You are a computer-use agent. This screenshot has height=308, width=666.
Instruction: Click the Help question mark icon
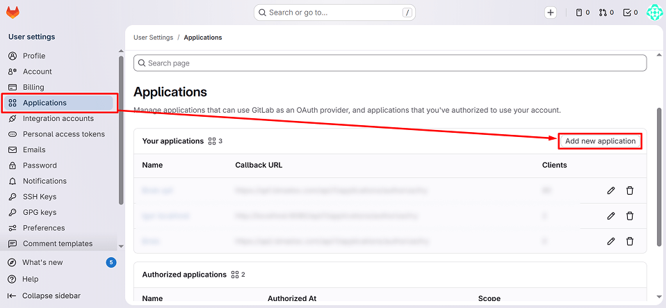(12, 279)
